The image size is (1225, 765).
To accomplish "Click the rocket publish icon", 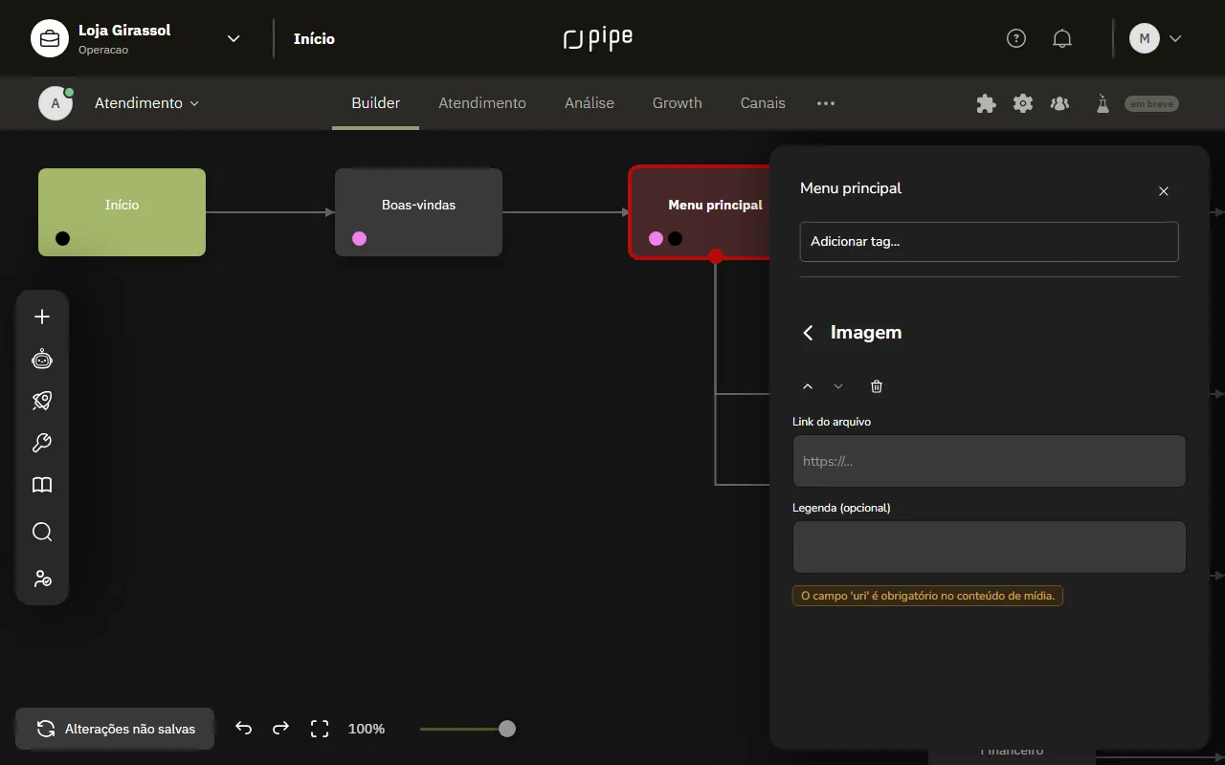I will tap(42, 401).
